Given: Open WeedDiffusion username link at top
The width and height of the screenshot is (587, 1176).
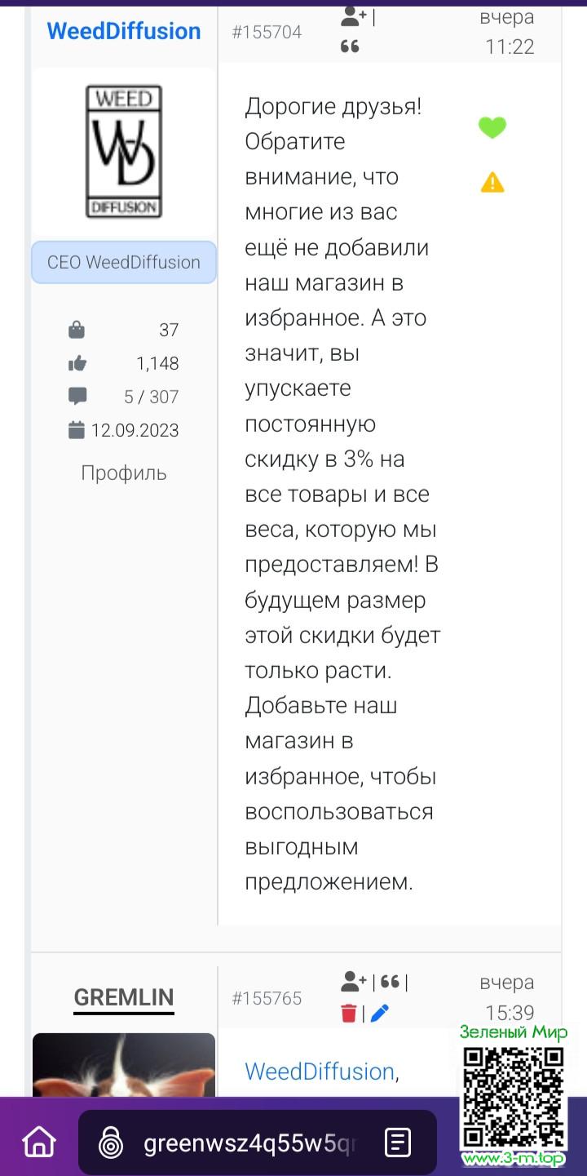Looking at the screenshot, I should (x=124, y=31).
